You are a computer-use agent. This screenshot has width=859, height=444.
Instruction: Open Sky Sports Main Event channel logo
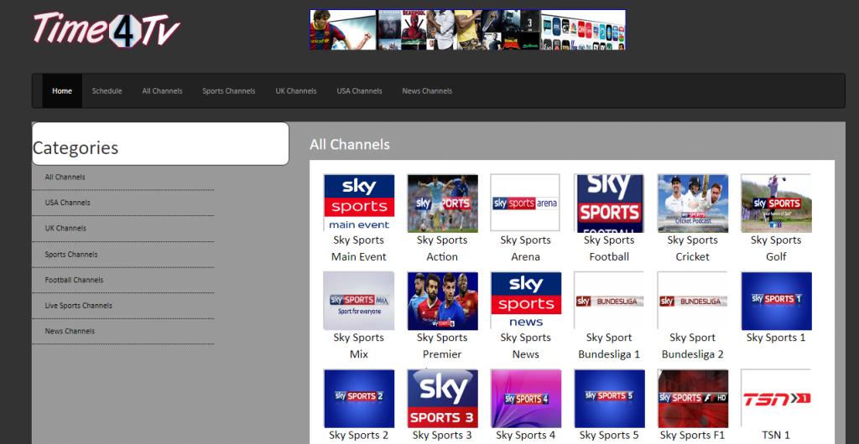(x=359, y=203)
